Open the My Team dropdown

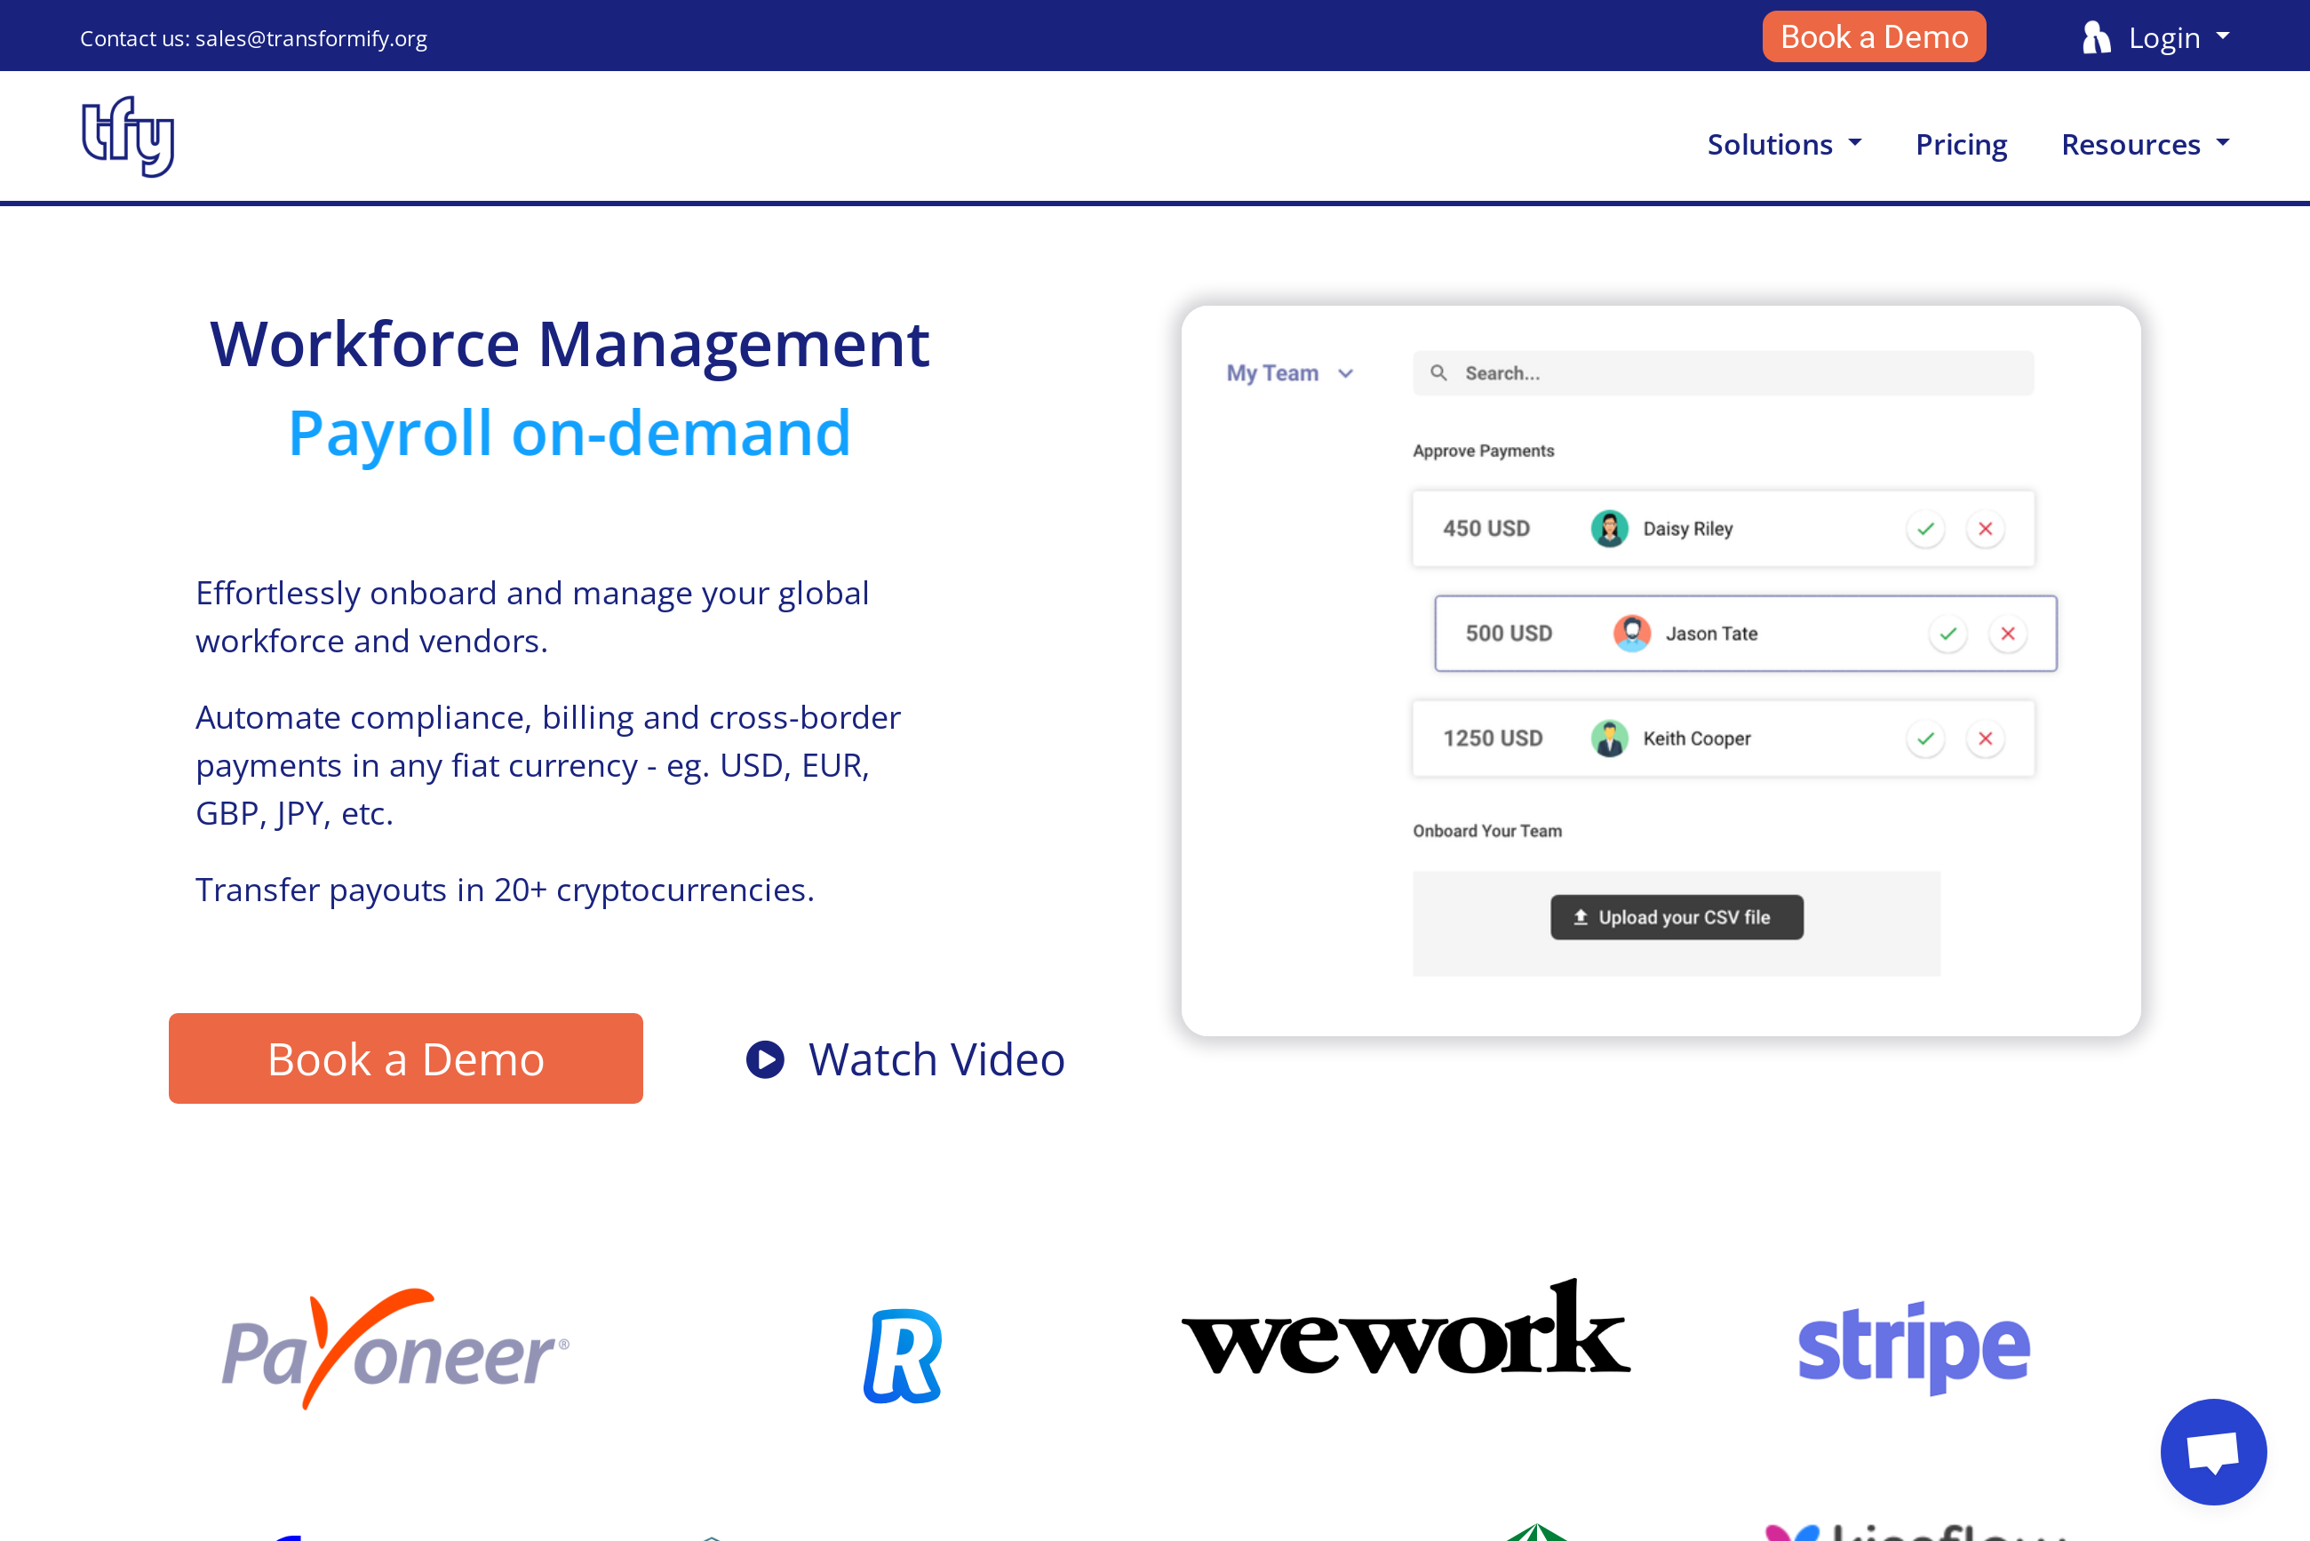tap(1288, 373)
